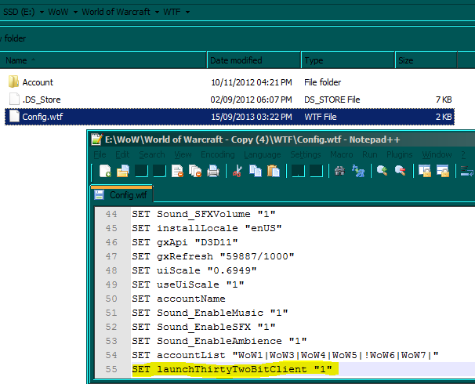Open the ? help menu
The height and width of the screenshot is (384, 475).
(463, 154)
